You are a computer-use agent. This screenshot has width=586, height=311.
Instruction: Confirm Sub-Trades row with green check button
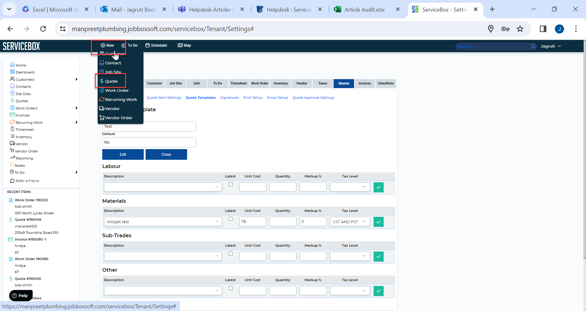(378, 256)
